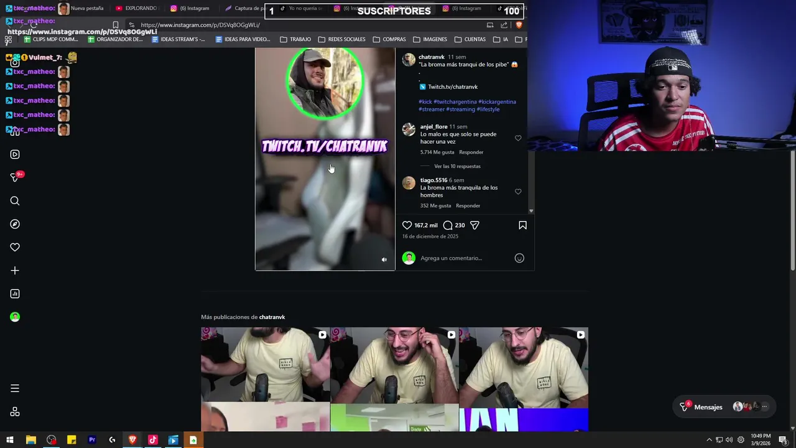The image size is (796, 448).
Task: Reply to anjel_flore's comment
Action: pyautogui.click(x=471, y=152)
